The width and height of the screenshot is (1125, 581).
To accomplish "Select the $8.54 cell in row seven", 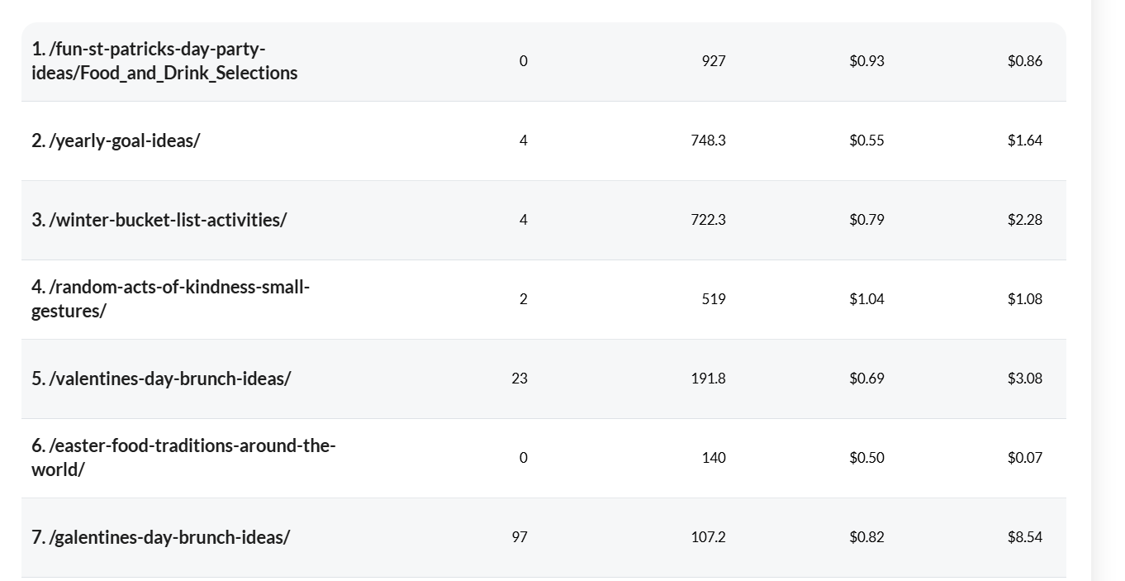I will click(x=1024, y=537).
